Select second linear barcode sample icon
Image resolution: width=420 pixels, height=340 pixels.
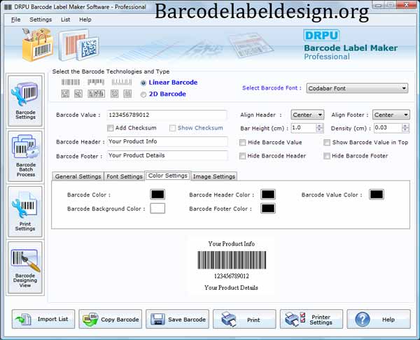96,82
